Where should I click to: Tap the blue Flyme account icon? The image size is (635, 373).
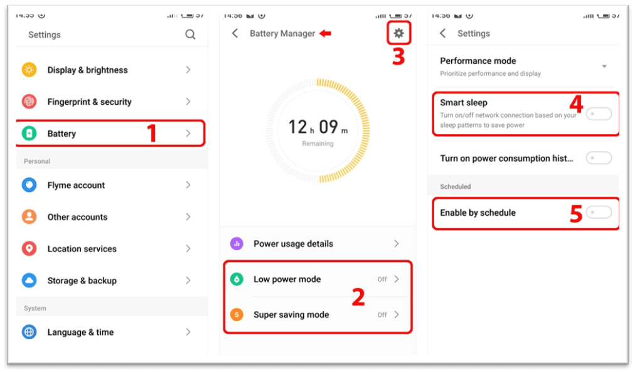point(29,186)
